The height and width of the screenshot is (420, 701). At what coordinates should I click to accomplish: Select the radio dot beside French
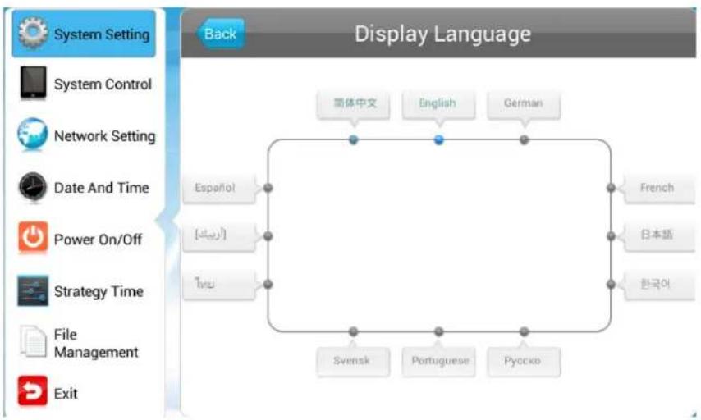pos(612,188)
